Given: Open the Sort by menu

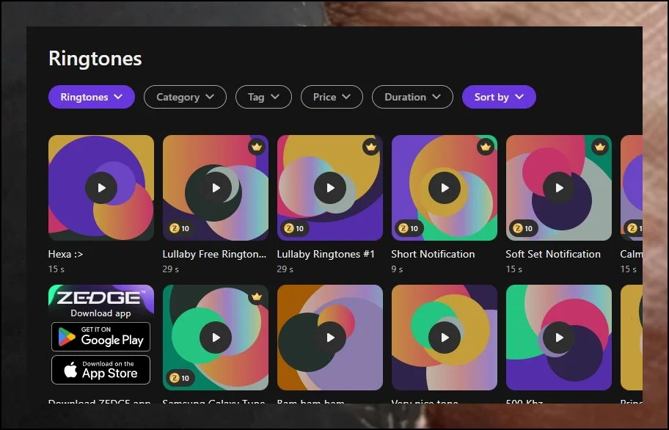Looking at the screenshot, I should [499, 97].
